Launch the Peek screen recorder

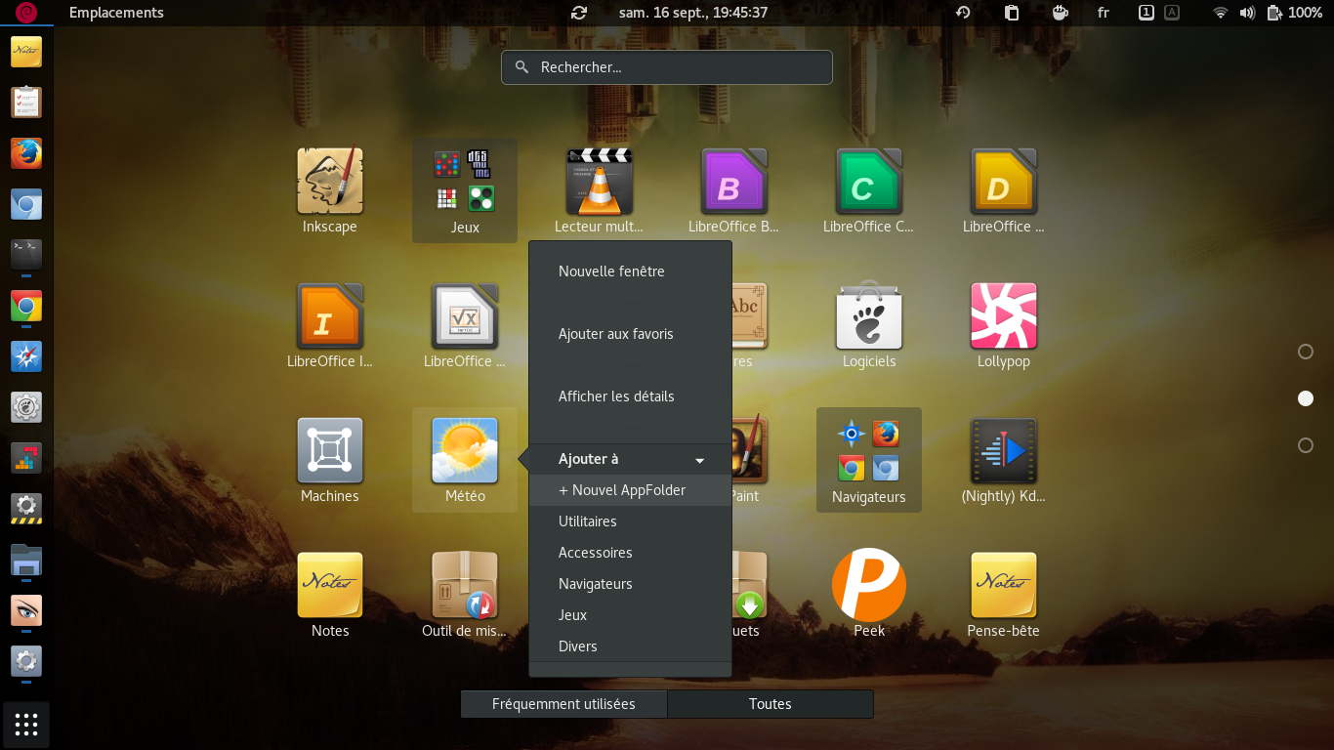869,586
